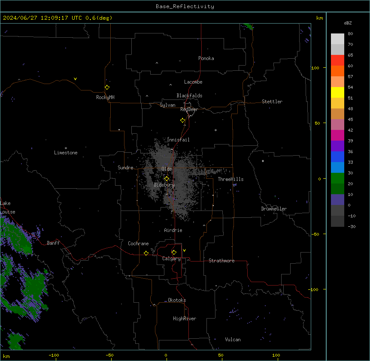Click the Sundre town label

(125, 168)
